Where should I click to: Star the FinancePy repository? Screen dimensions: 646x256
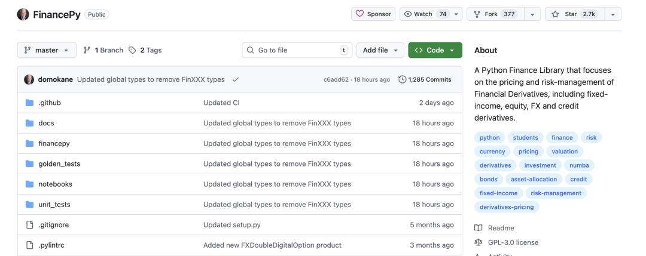tap(575, 14)
